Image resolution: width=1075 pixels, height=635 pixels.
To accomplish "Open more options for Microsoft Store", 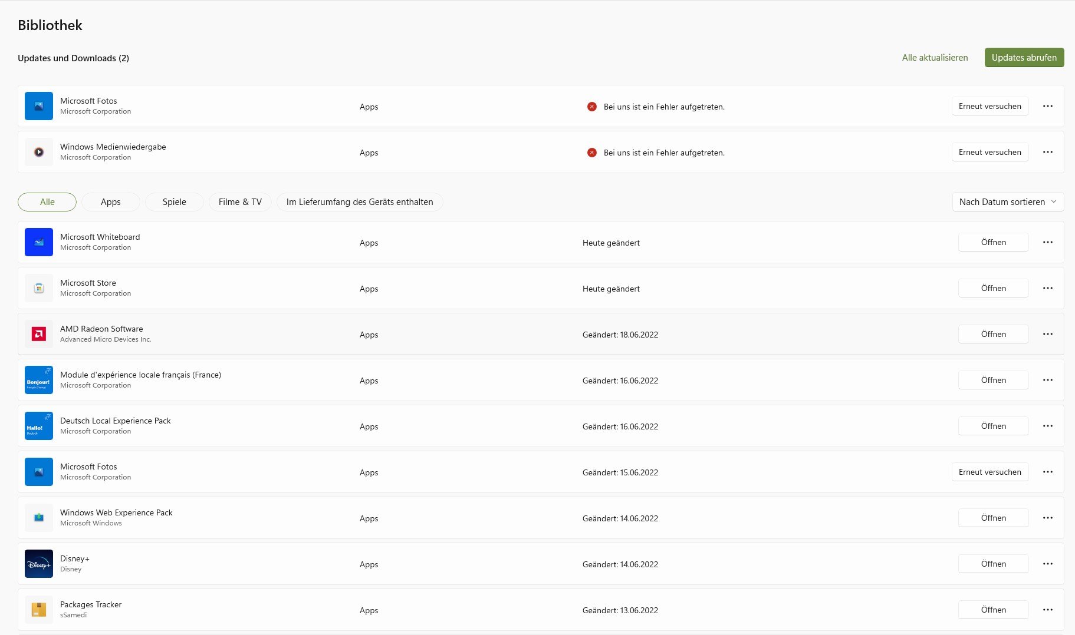I will (x=1048, y=288).
